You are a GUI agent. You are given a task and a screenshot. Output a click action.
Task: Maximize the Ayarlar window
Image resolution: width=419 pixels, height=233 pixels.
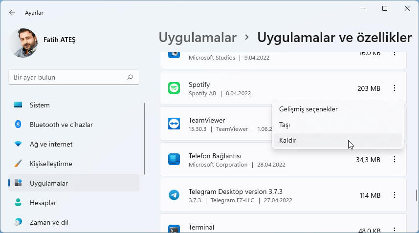pyautogui.click(x=385, y=8)
